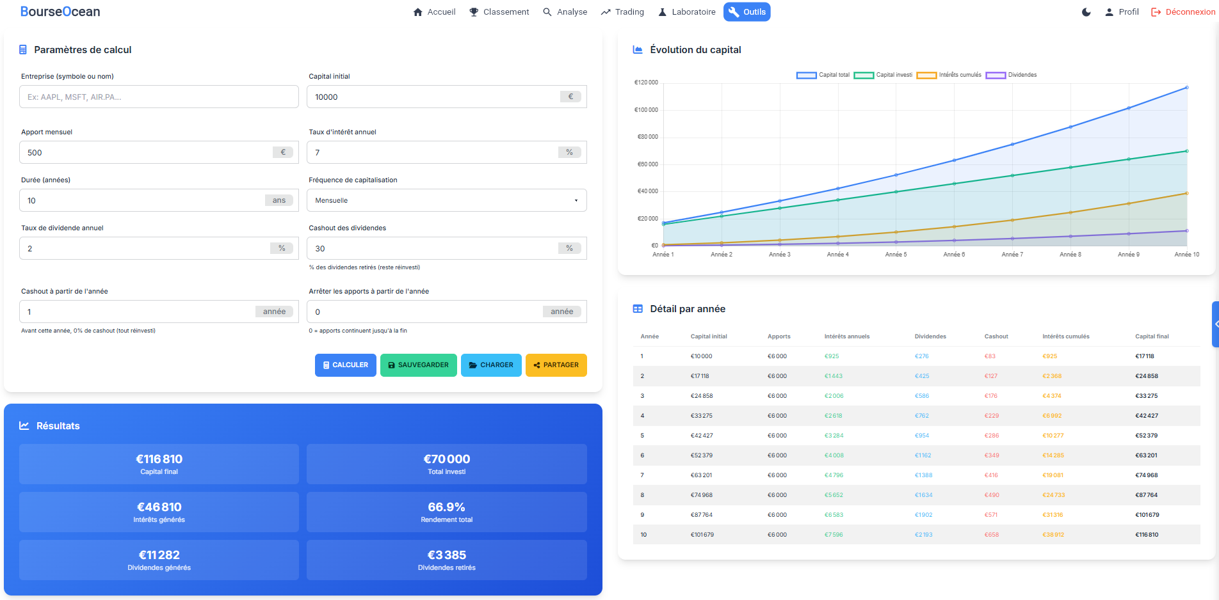The image size is (1219, 600).
Task: Click the 66.9% Rendement total card
Action: (x=447, y=512)
